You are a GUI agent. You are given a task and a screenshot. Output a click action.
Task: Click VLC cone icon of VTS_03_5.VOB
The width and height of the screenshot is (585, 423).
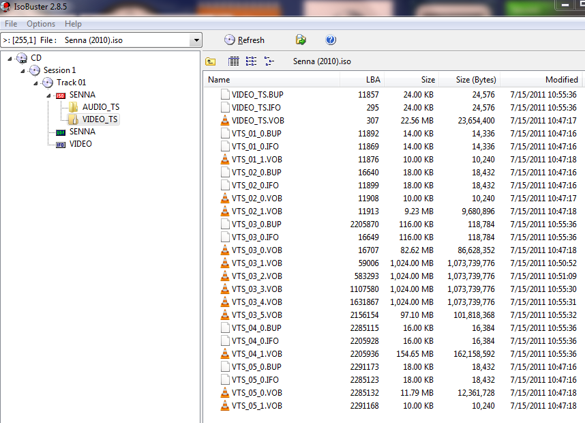tap(225, 315)
